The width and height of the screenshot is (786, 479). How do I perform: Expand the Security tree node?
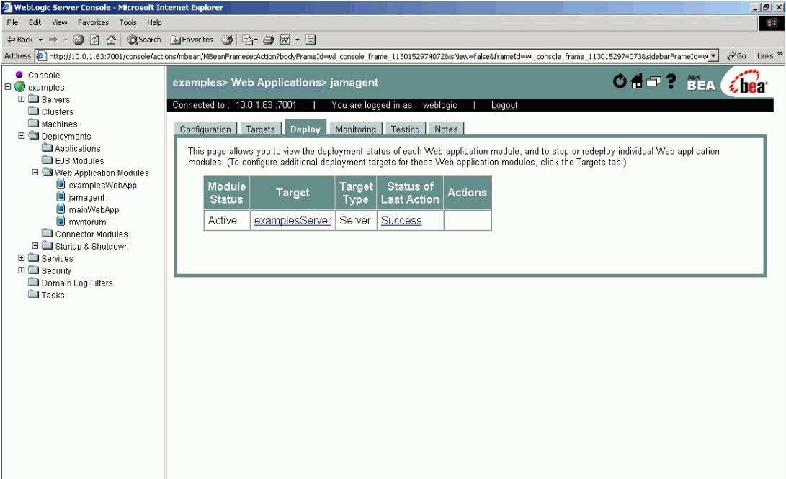coord(22,270)
